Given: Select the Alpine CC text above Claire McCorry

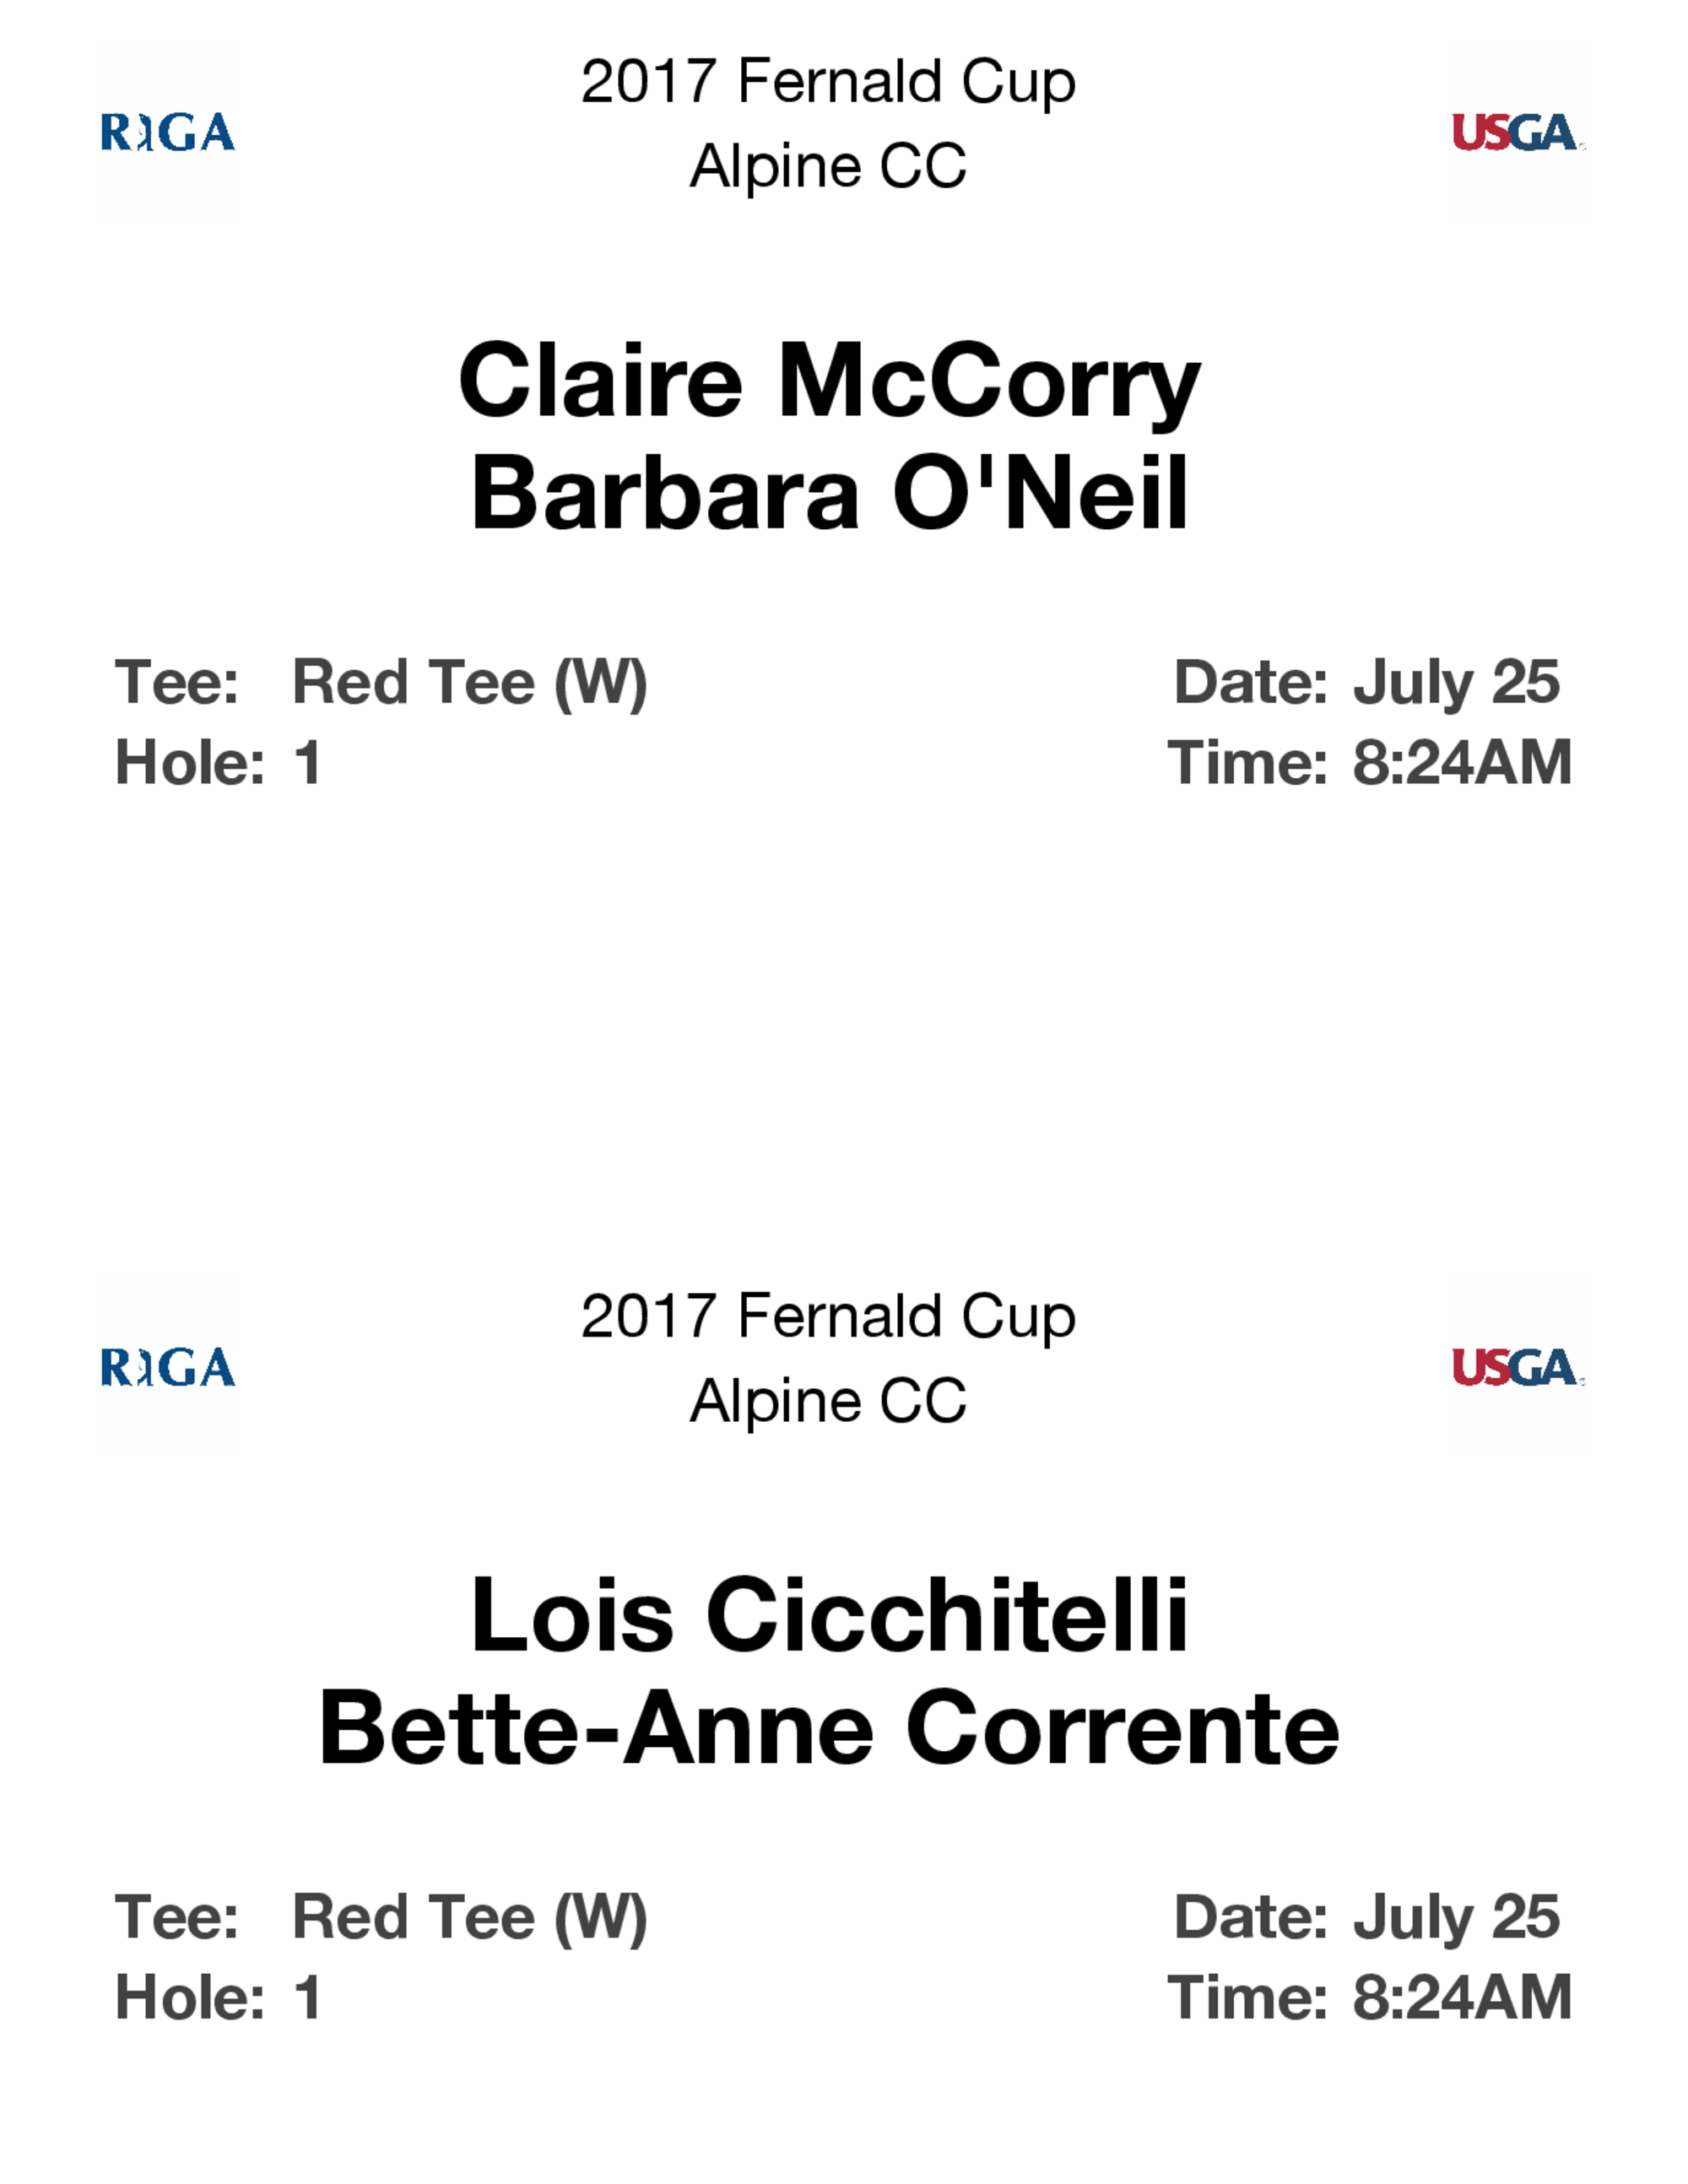Looking at the screenshot, I should [828, 166].
